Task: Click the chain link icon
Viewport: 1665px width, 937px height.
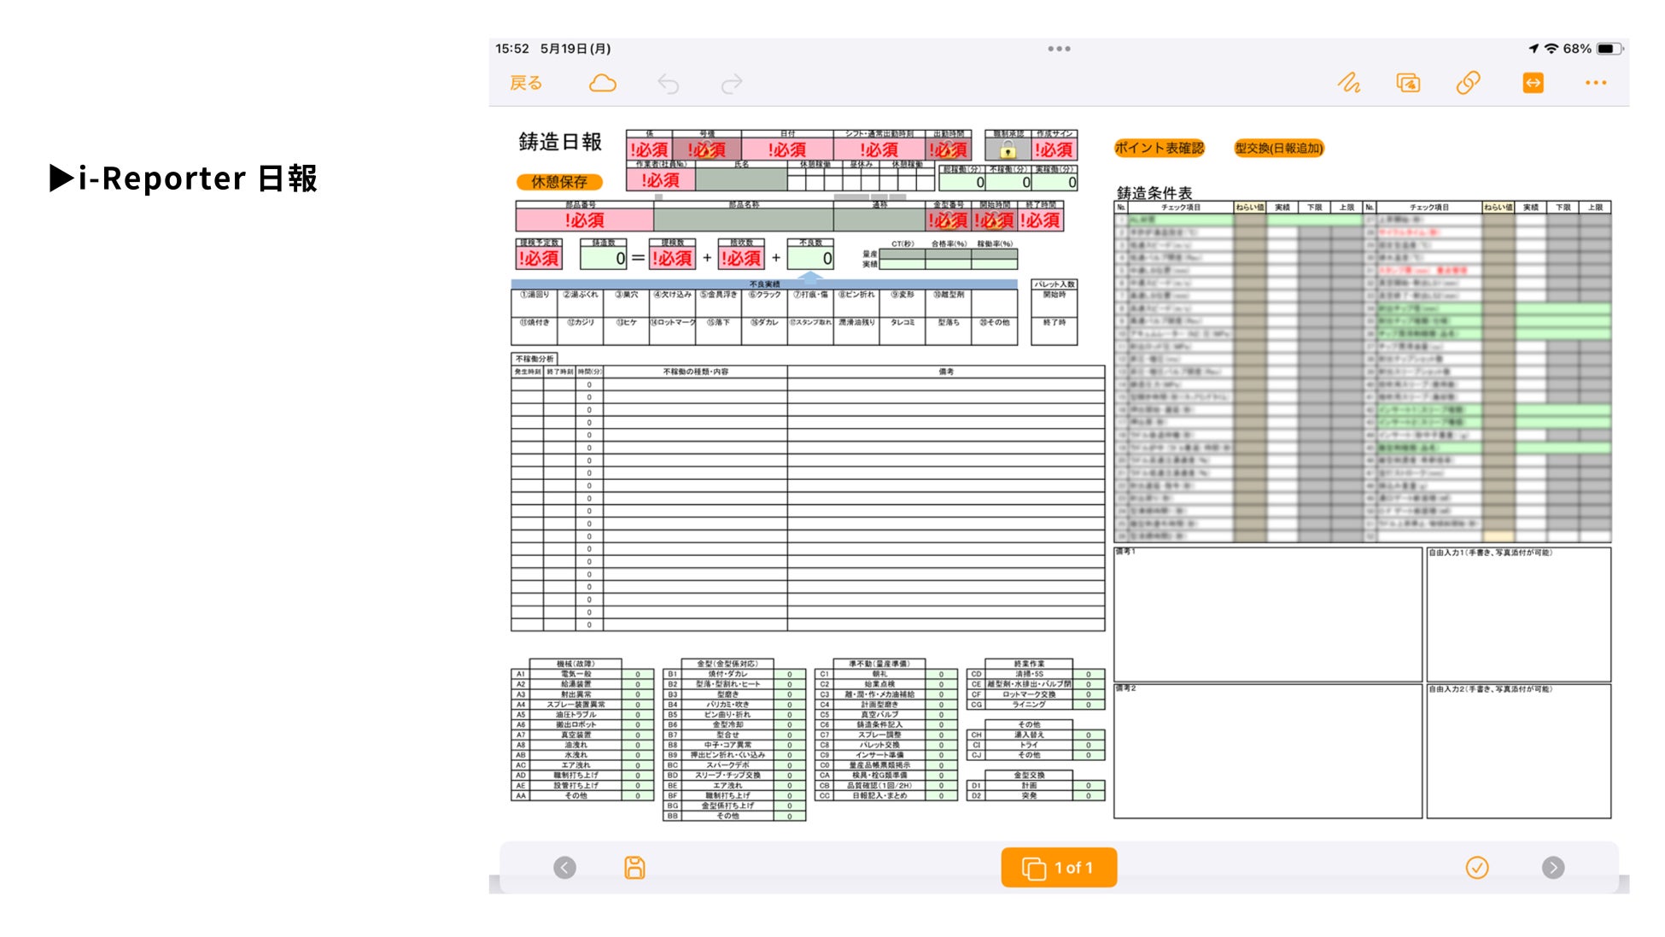Action: click(x=1468, y=83)
